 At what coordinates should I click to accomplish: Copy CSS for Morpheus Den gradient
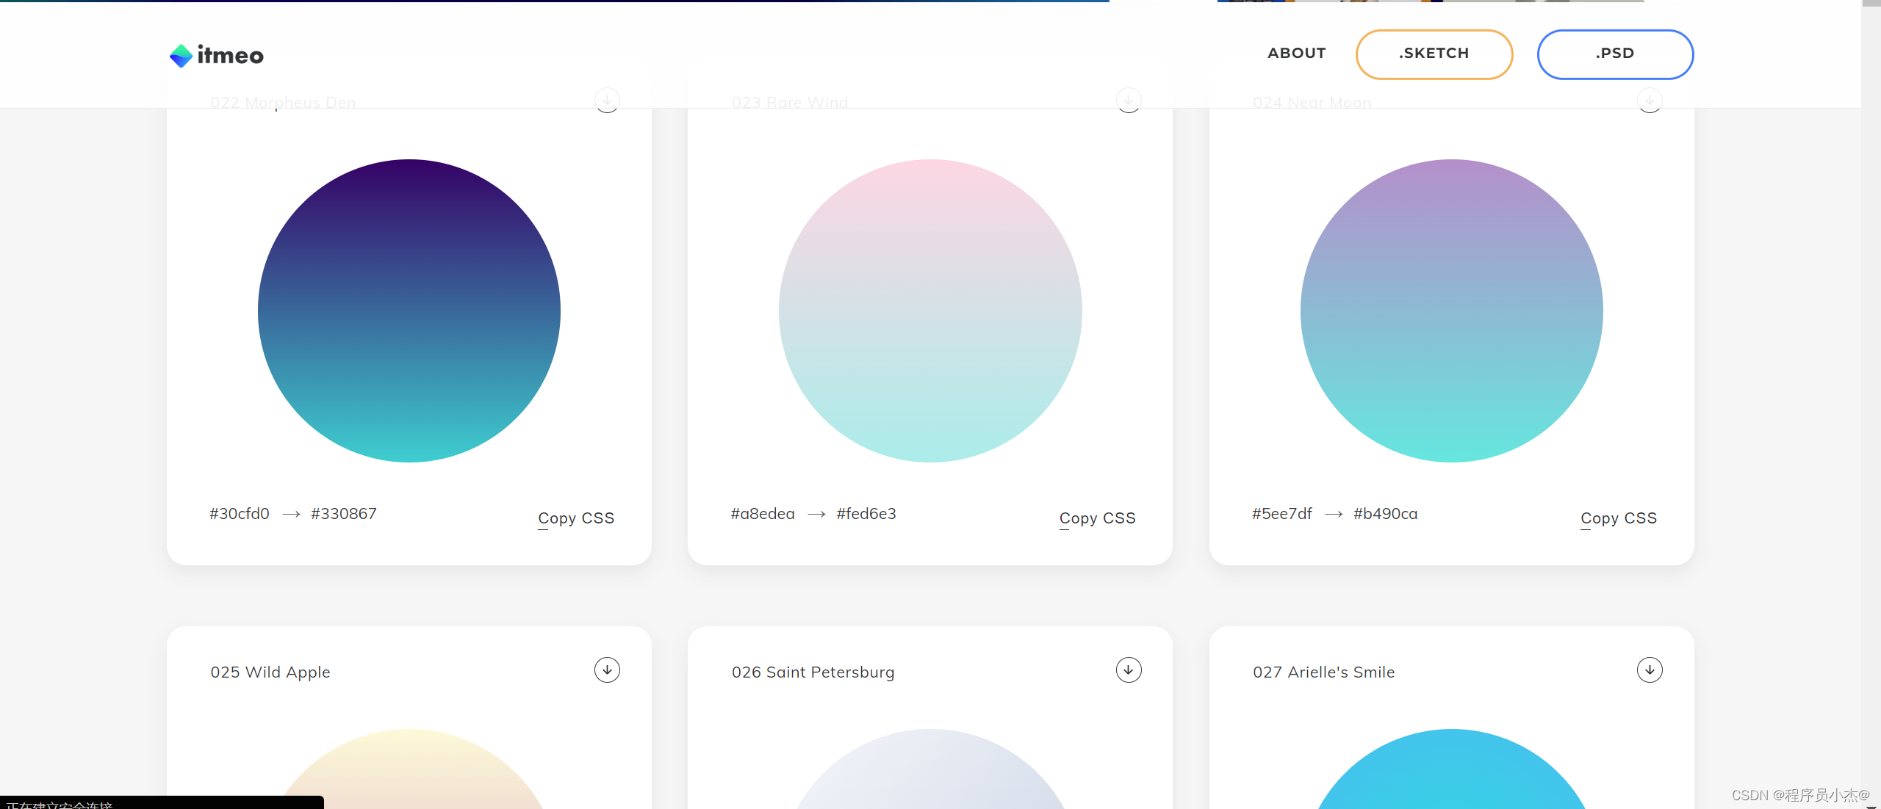(576, 518)
